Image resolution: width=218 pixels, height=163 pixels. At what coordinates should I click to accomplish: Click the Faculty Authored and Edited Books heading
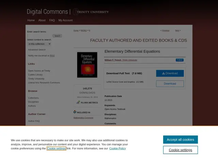139,40
